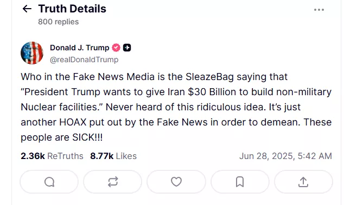The height and width of the screenshot is (205, 344).
Task: View the 2.36k ReTruths list
Action: point(52,156)
